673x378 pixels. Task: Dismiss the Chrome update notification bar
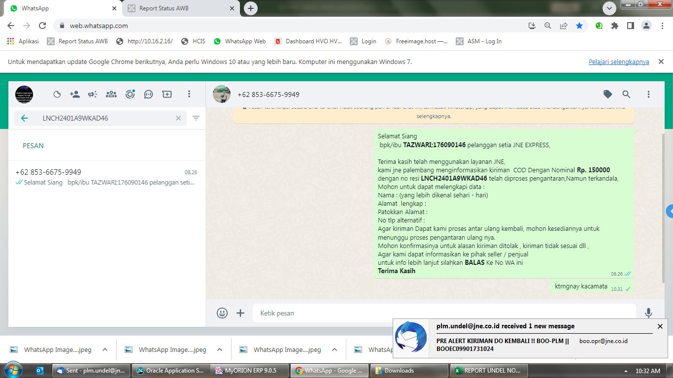click(661, 62)
